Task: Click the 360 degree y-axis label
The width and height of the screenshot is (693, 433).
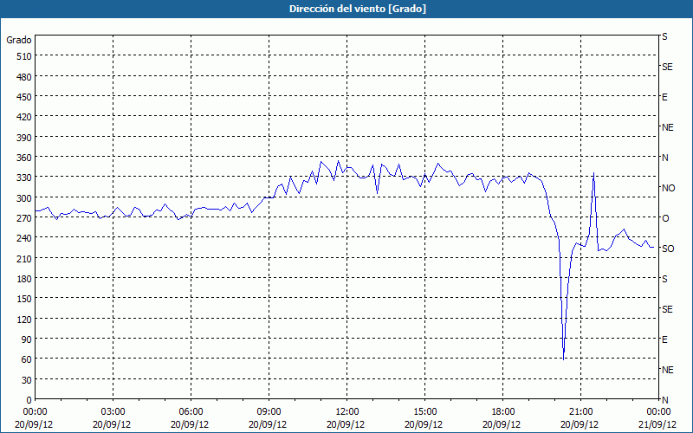Action: coord(24,158)
